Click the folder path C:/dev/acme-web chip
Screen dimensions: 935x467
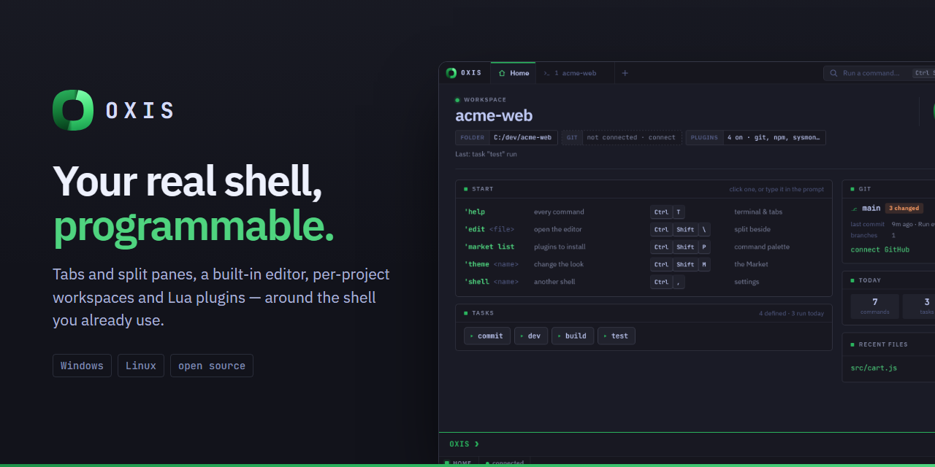coord(506,137)
